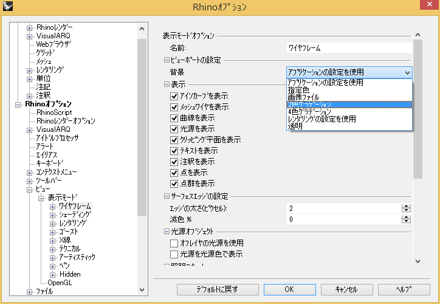Expand コンテクストメニュー tree node

29,173
